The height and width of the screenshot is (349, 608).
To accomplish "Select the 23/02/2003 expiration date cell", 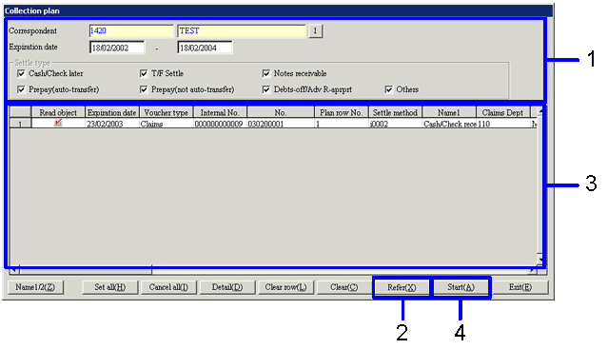I will 112,124.
